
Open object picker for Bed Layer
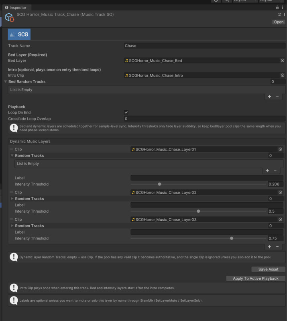(283, 61)
